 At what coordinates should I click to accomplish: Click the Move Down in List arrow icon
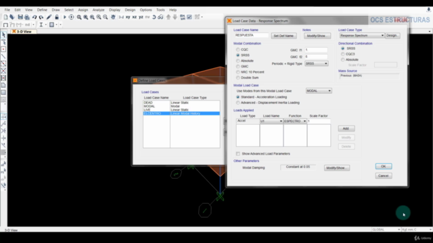point(175,17)
